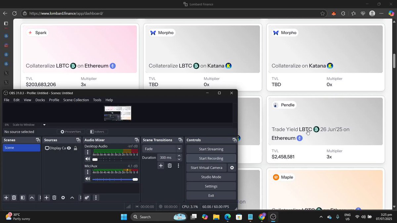Image resolution: width=397 pixels, height=223 pixels.
Task: Move scene up using Scenes dock arrow
Action: [32, 198]
